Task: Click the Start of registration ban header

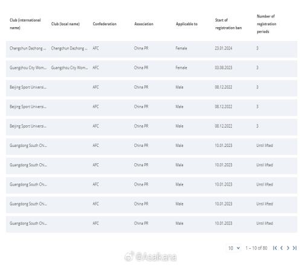Action: click(x=228, y=24)
